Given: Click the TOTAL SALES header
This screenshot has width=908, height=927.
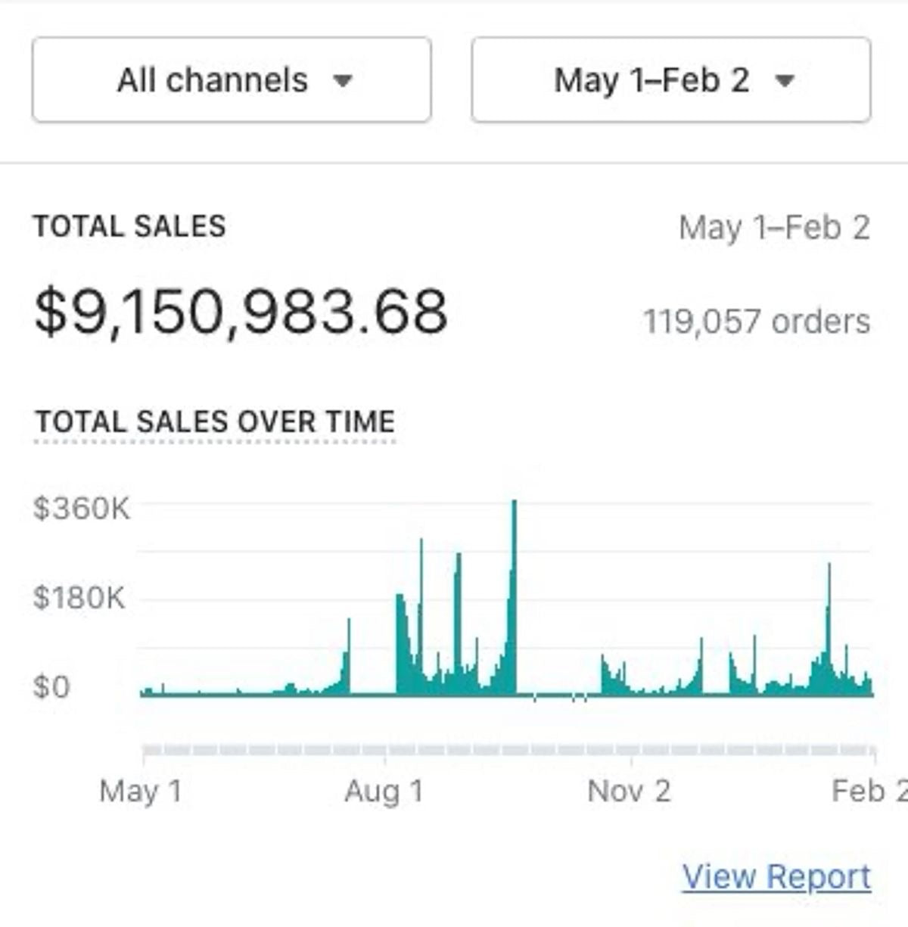Looking at the screenshot, I should point(130,225).
